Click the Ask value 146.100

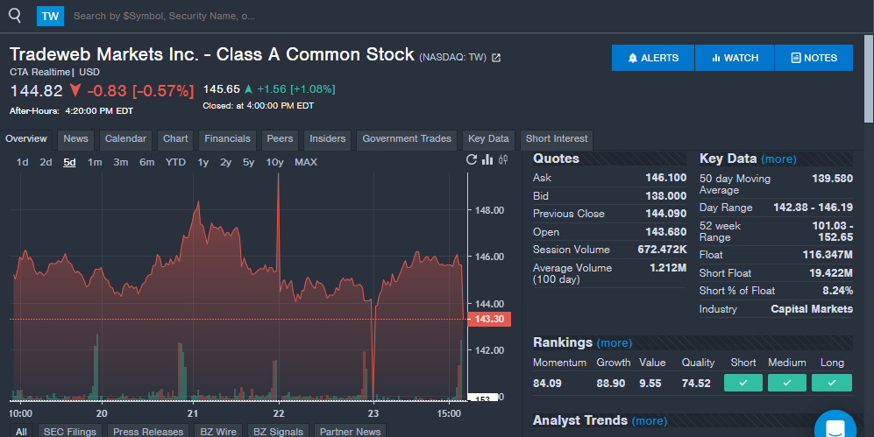(665, 178)
